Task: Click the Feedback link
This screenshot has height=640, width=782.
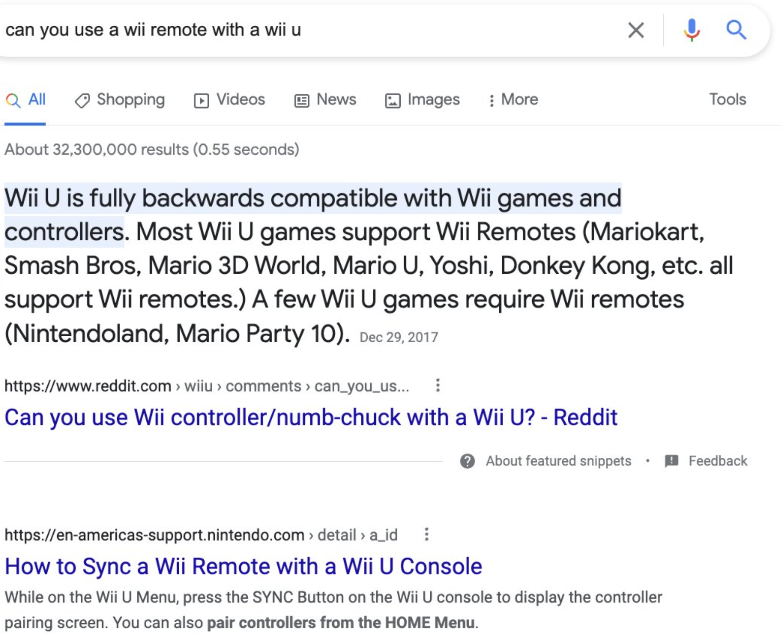Action: click(717, 461)
